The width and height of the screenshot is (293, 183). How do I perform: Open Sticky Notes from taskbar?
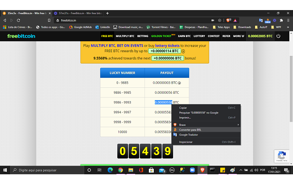point(222,170)
